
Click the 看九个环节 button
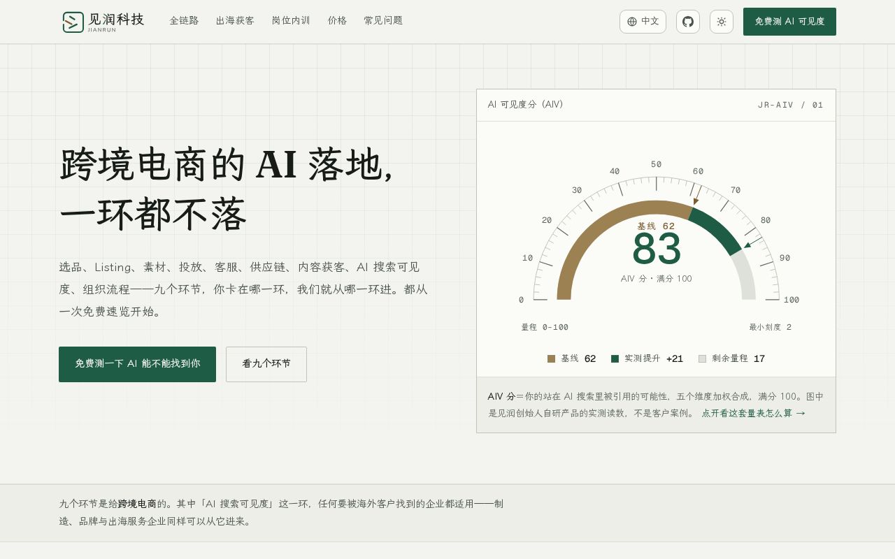pyautogui.click(x=266, y=364)
